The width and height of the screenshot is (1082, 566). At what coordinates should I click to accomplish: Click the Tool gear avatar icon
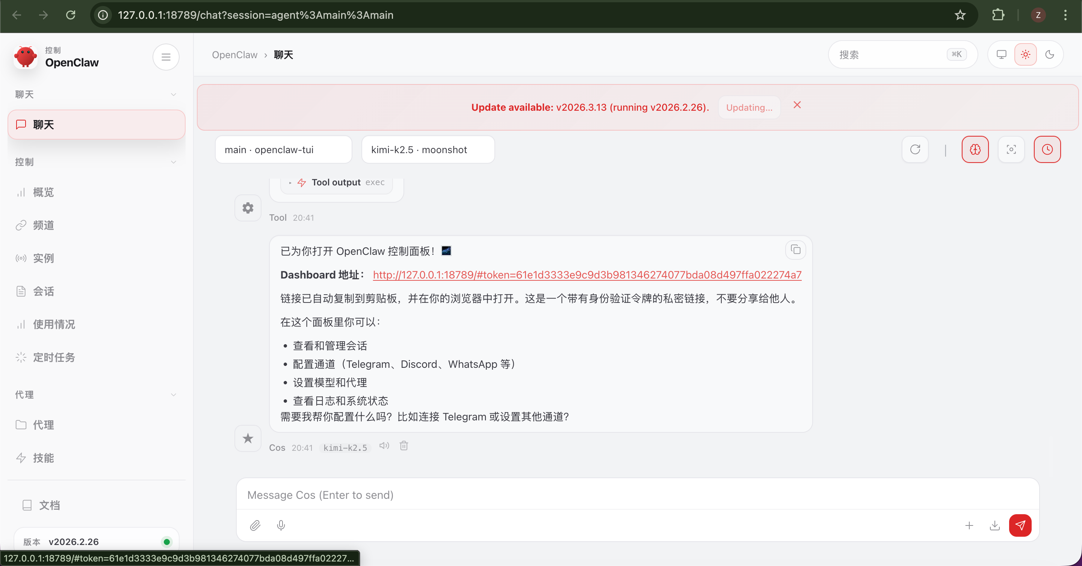pos(248,208)
